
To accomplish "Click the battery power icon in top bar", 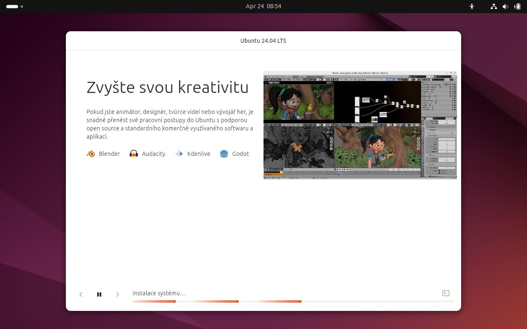I will coord(517,7).
